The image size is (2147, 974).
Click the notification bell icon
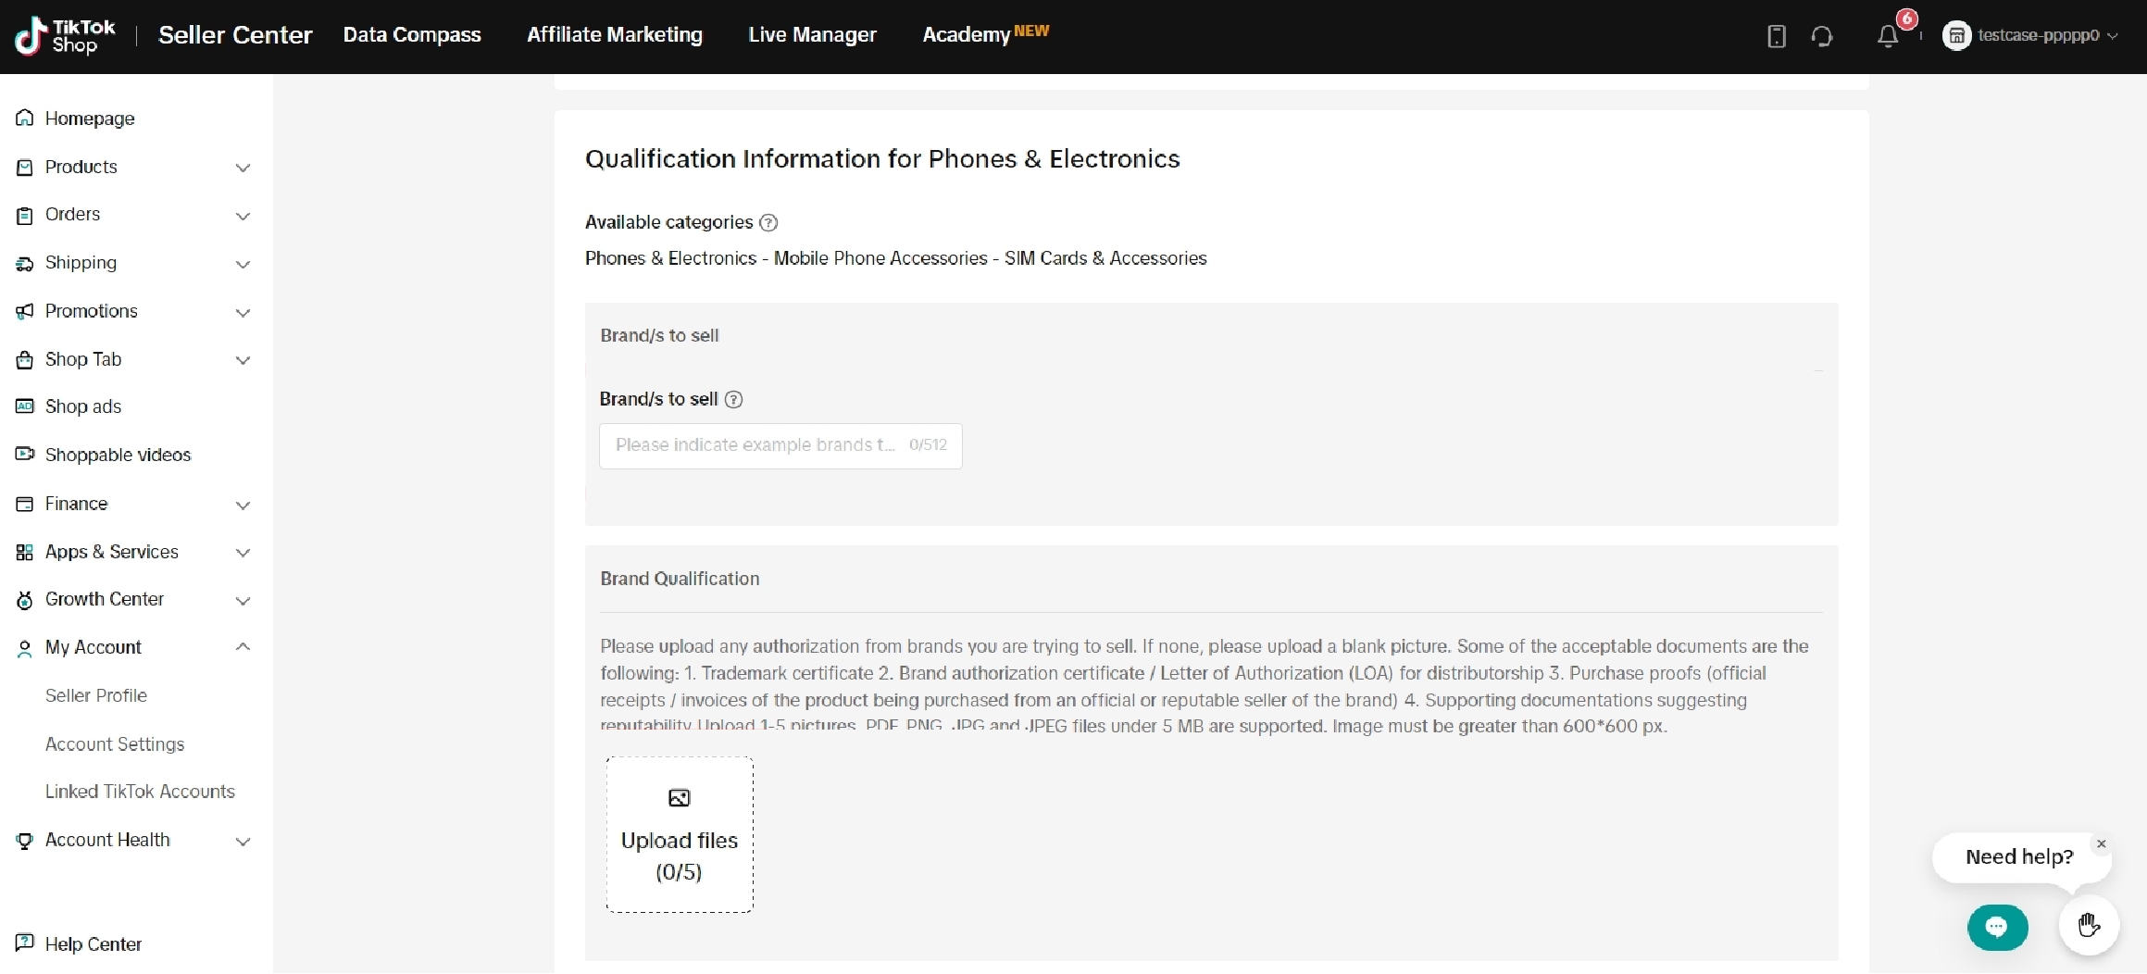coord(1887,36)
